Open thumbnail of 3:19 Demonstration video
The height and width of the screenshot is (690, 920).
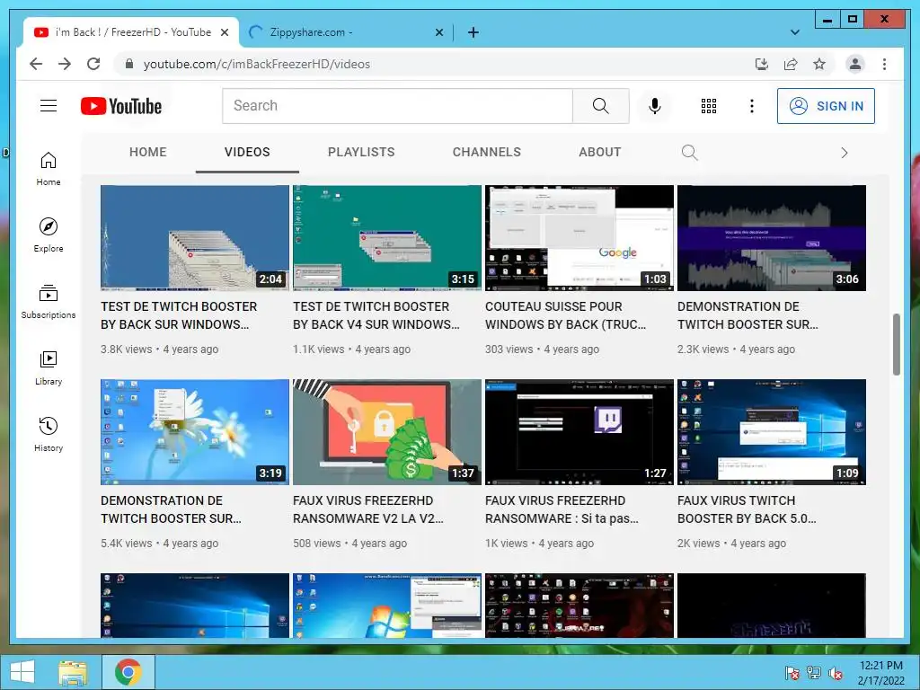[195, 432]
